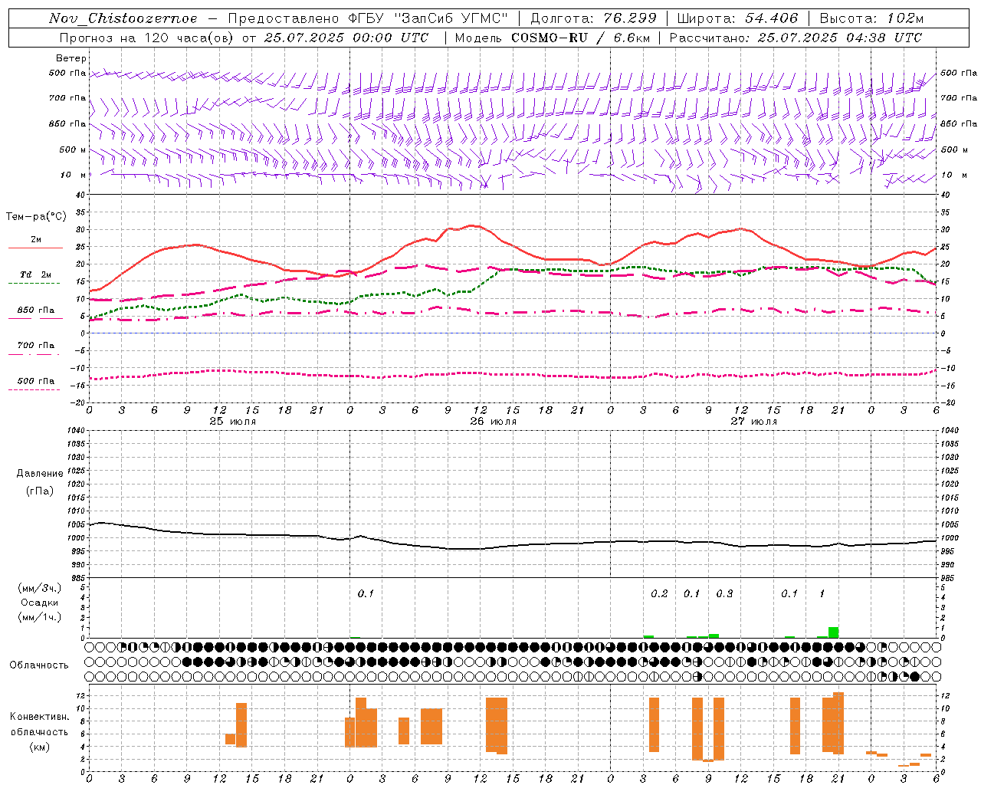Click the Облачность panel label
The image size is (981, 785).
pyautogui.click(x=39, y=665)
